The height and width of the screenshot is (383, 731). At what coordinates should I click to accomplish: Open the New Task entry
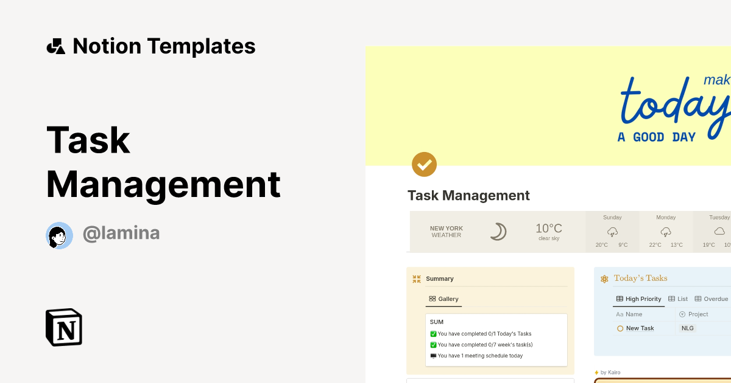coord(640,328)
